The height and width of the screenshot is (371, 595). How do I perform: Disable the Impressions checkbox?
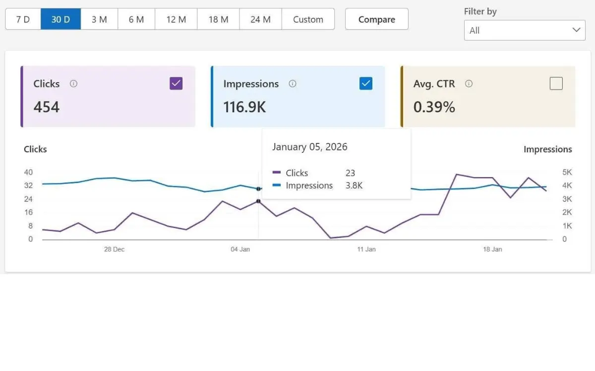366,83
